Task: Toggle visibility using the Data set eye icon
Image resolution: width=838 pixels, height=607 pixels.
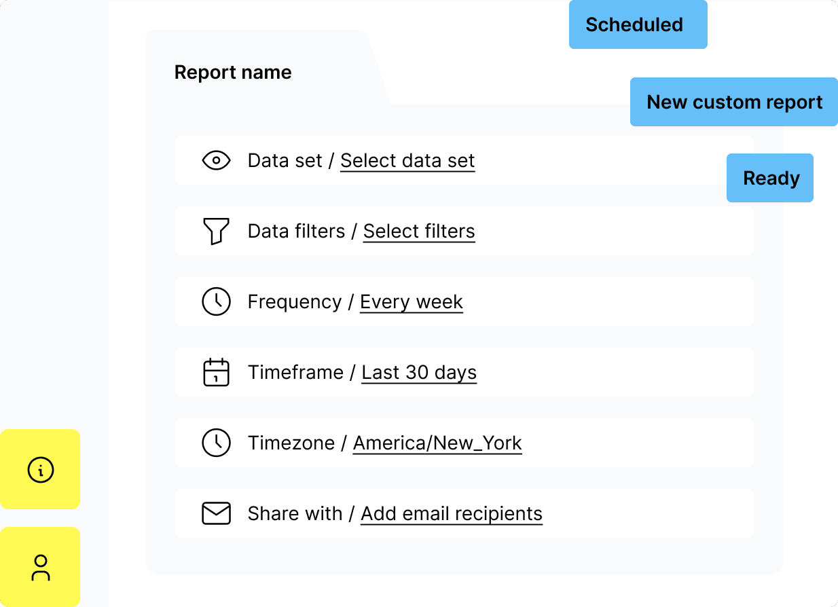Action: click(216, 160)
